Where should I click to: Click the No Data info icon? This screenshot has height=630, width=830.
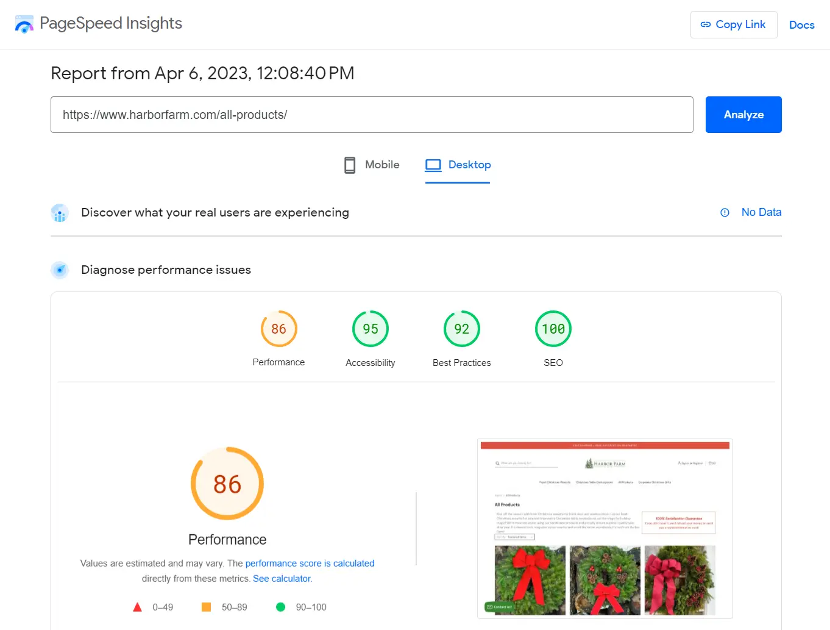tap(725, 213)
